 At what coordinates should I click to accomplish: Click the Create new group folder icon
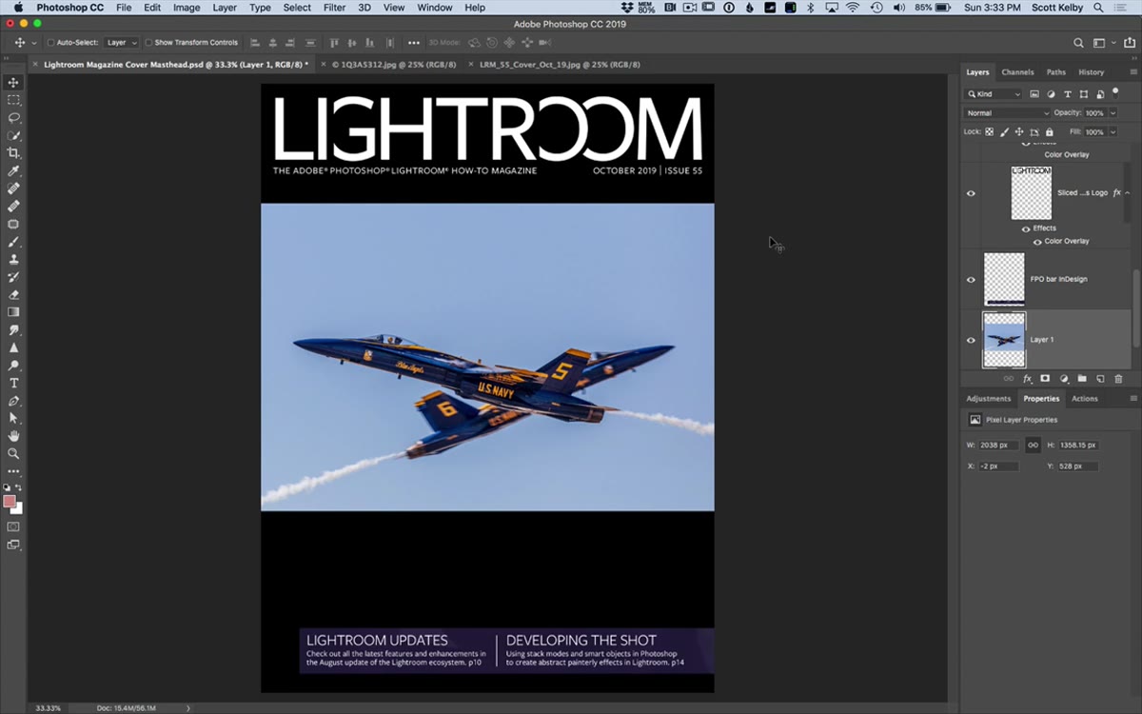pos(1081,379)
